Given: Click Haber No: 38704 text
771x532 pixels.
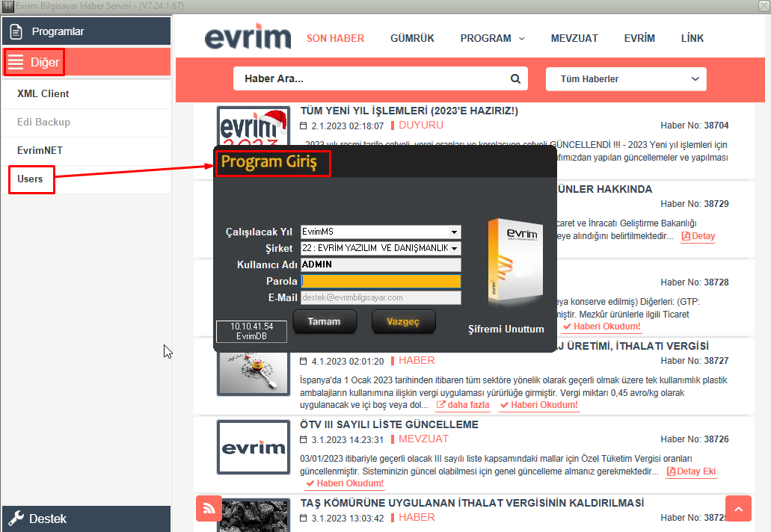Looking at the screenshot, I should point(694,126).
